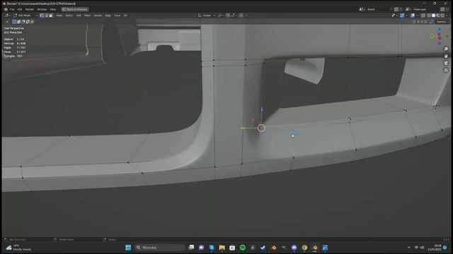This screenshot has height=254, width=453.
Task: Toggle X-ray mode
Action: click(423, 16)
